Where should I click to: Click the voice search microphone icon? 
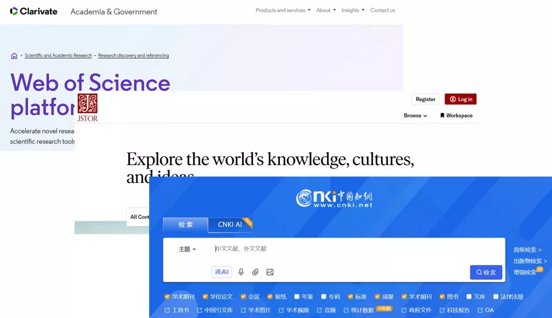(241, 272)
